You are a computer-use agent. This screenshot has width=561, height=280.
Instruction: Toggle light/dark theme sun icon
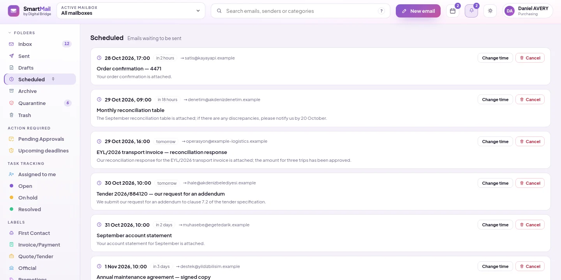click(490, 11)
